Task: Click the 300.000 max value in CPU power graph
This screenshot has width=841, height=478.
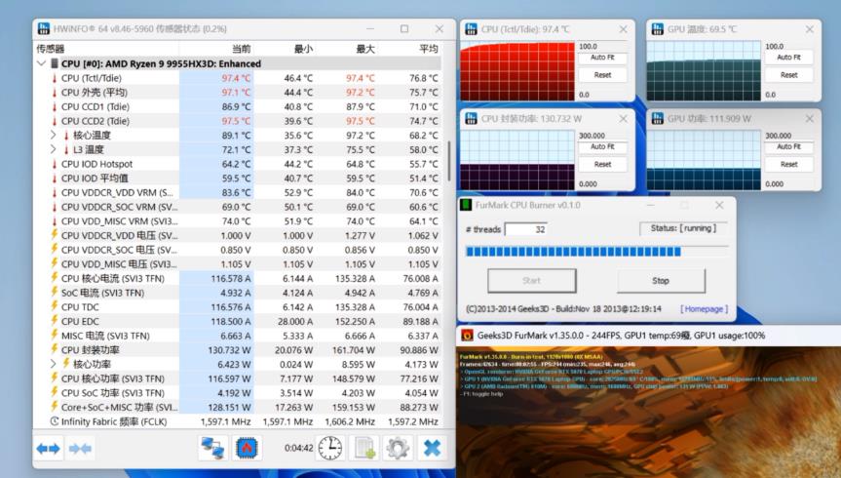Action: (592, 136)
